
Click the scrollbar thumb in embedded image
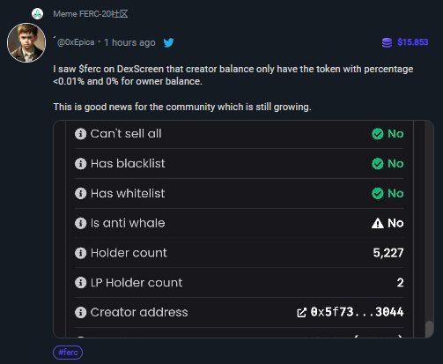point(430,329)
